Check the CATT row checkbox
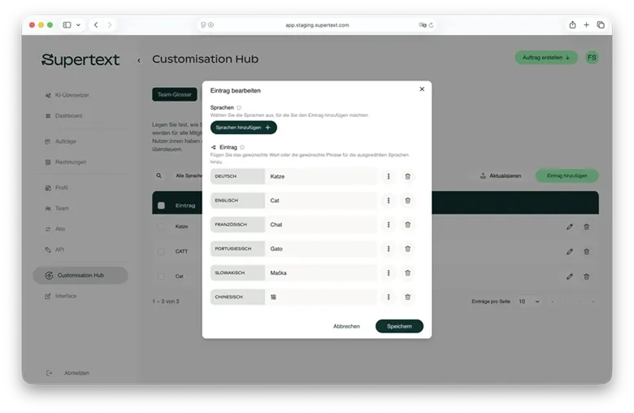The height and width of the screenshot is (413, 634). (161, 251)
